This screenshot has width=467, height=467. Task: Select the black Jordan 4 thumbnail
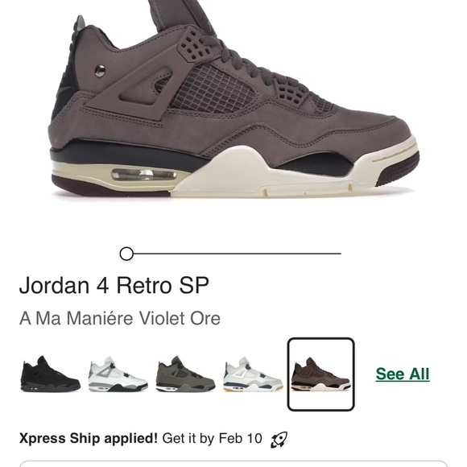tap(51, 374)
